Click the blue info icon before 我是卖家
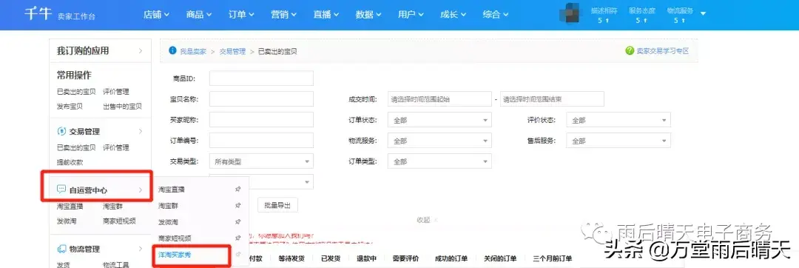 click(172, 51)
